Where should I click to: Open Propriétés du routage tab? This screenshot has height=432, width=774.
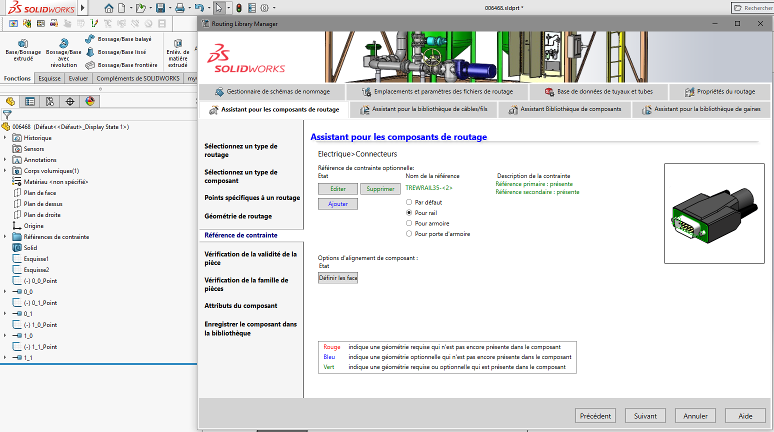click(720, 91)
